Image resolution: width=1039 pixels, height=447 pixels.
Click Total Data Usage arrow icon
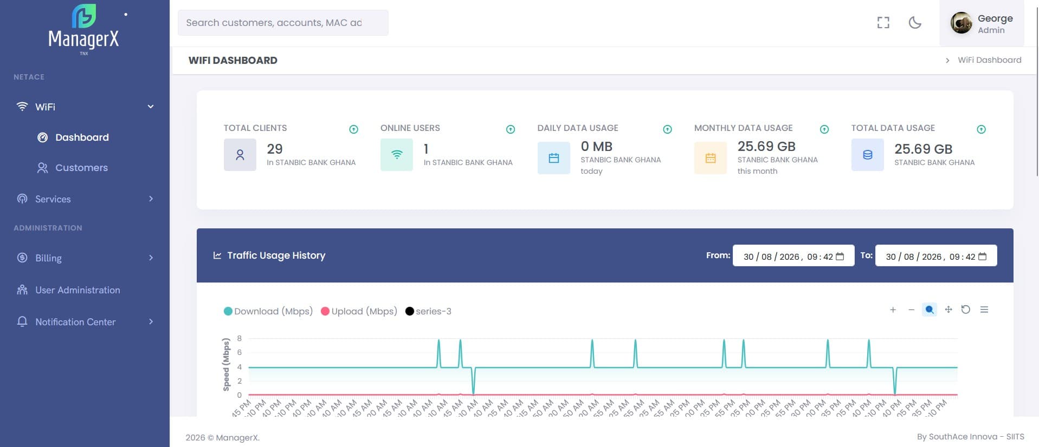pos(981,129)
